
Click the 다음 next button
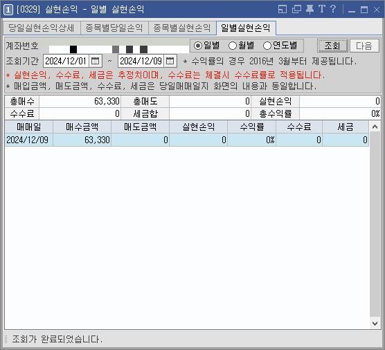click(x=364, y=46)
